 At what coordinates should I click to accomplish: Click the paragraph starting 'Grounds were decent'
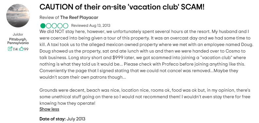coord(145,97)
